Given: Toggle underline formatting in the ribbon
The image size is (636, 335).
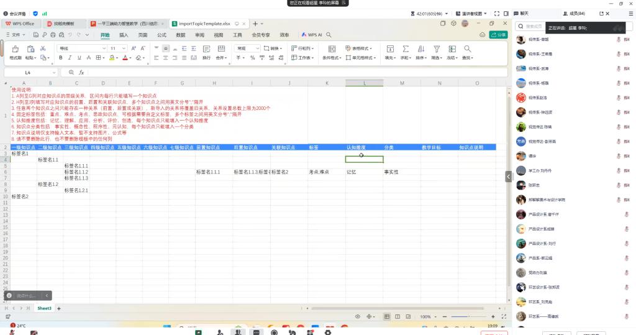Looking at the screenshot, I should point(79,58).
